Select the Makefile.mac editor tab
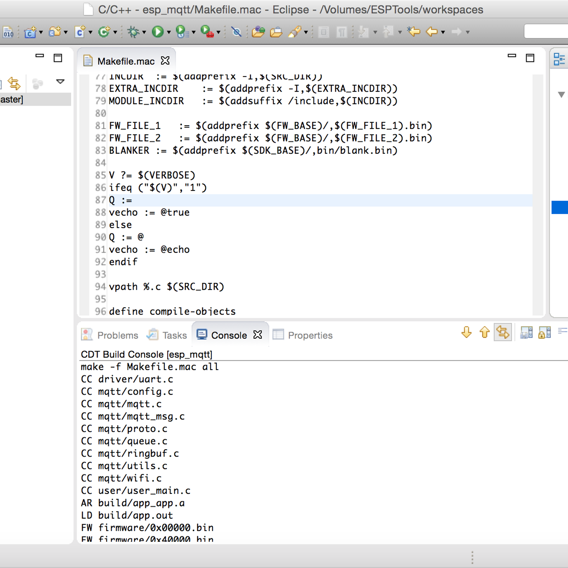This screenshot has width=568, height=568. tap(126, 61)
